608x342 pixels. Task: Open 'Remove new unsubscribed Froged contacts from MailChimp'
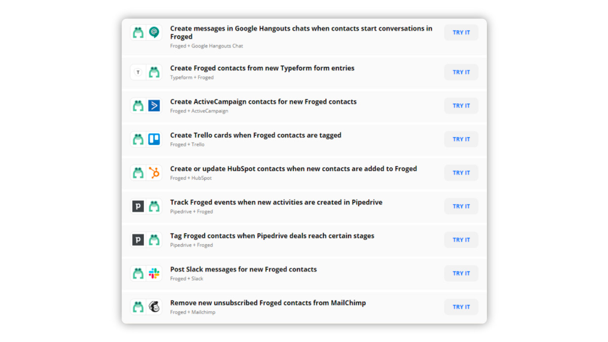268,303
